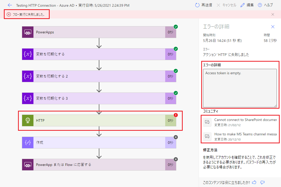Click the 0秒 duration on PowerApps step

point(171,32)
